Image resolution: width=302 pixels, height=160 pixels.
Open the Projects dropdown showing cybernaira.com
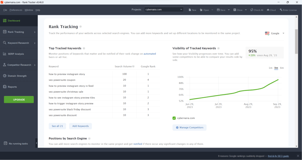pos(164,10)
